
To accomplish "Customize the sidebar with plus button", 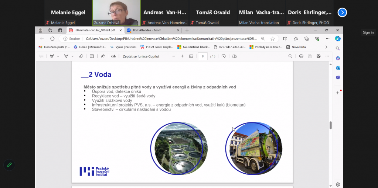I will pyautogui.click(x=338, y=93).
